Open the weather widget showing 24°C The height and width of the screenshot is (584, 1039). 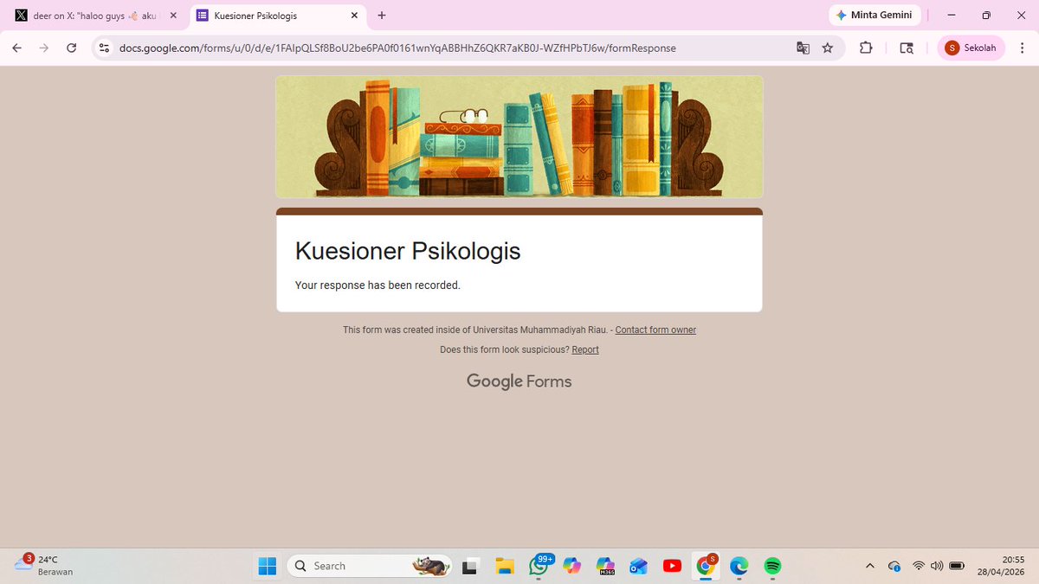coord(43,566)
